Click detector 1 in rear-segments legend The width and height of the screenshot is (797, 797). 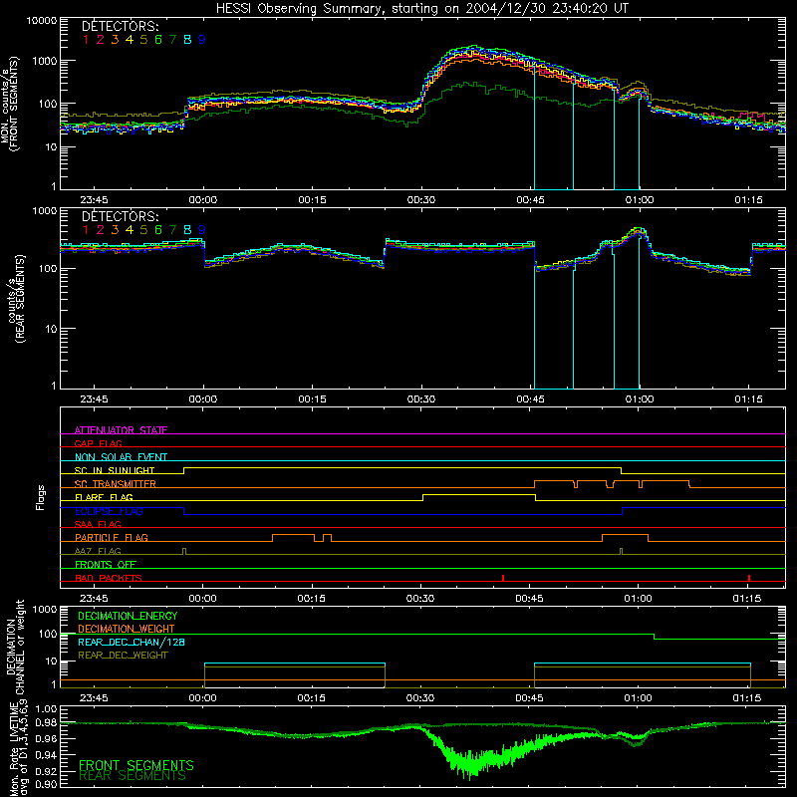point(86,230)
